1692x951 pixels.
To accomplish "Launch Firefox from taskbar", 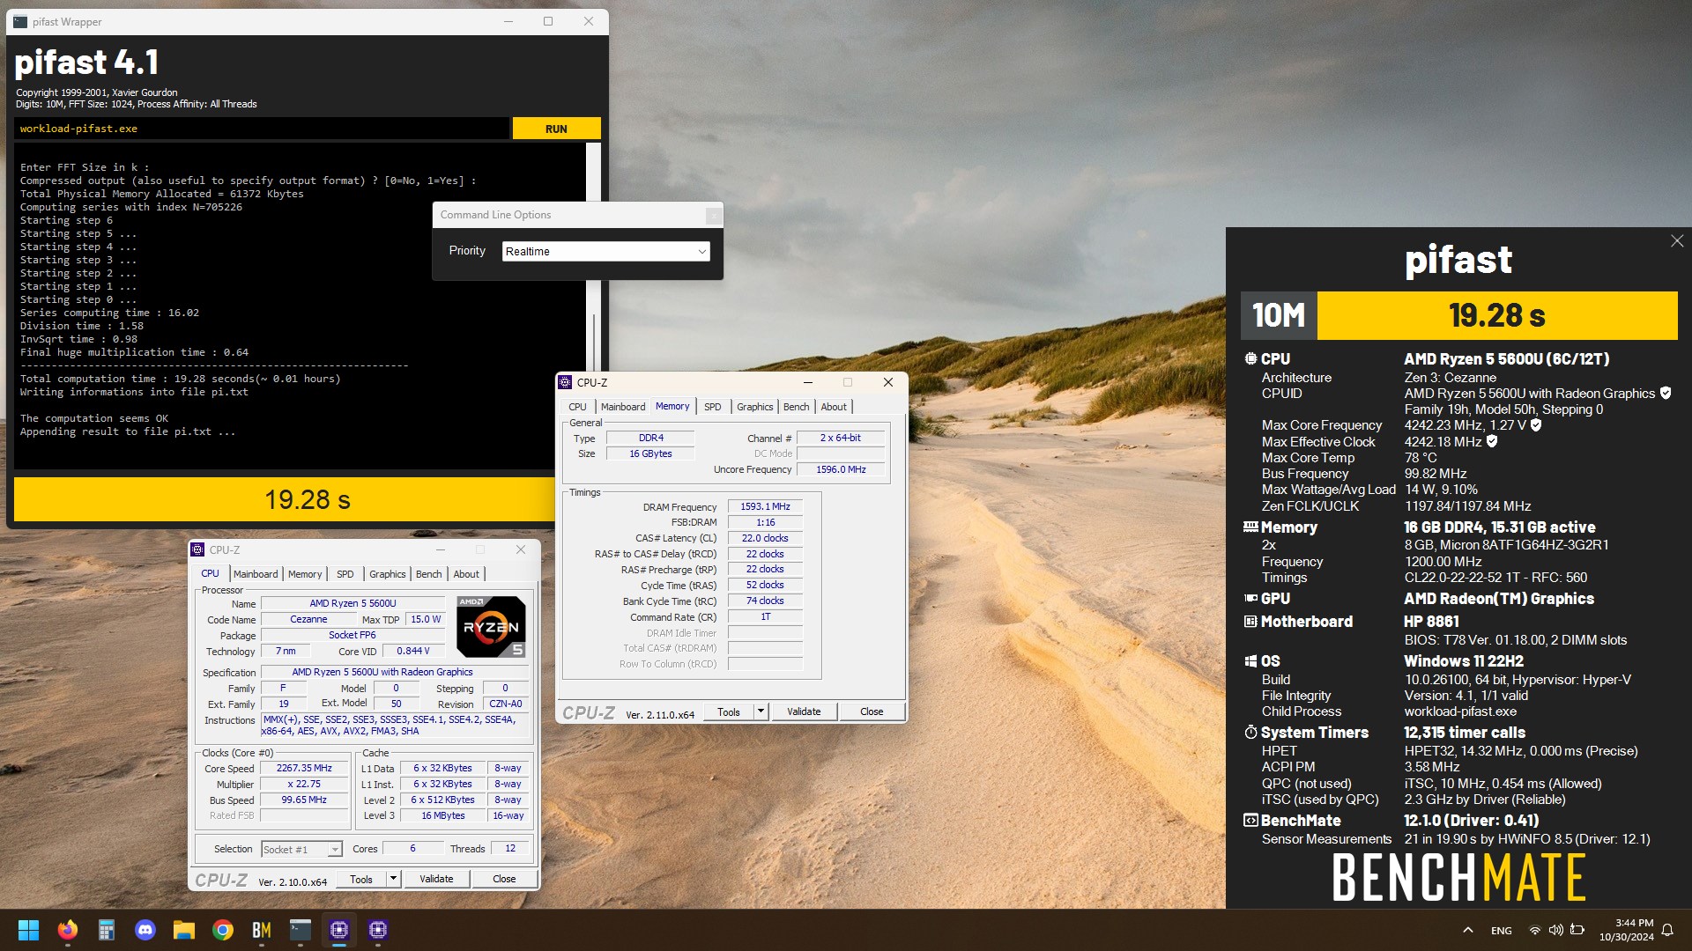I will (x=67, y=930).
